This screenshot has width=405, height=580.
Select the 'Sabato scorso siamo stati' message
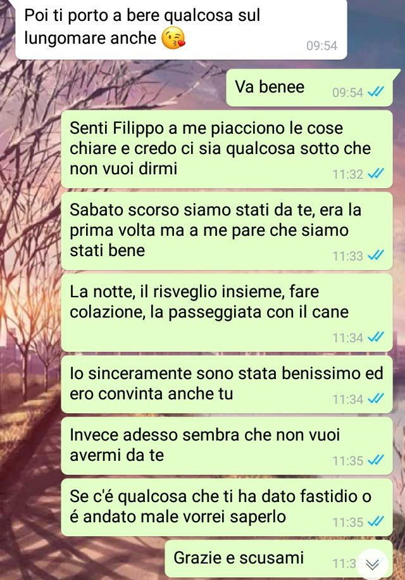[227, 231]
